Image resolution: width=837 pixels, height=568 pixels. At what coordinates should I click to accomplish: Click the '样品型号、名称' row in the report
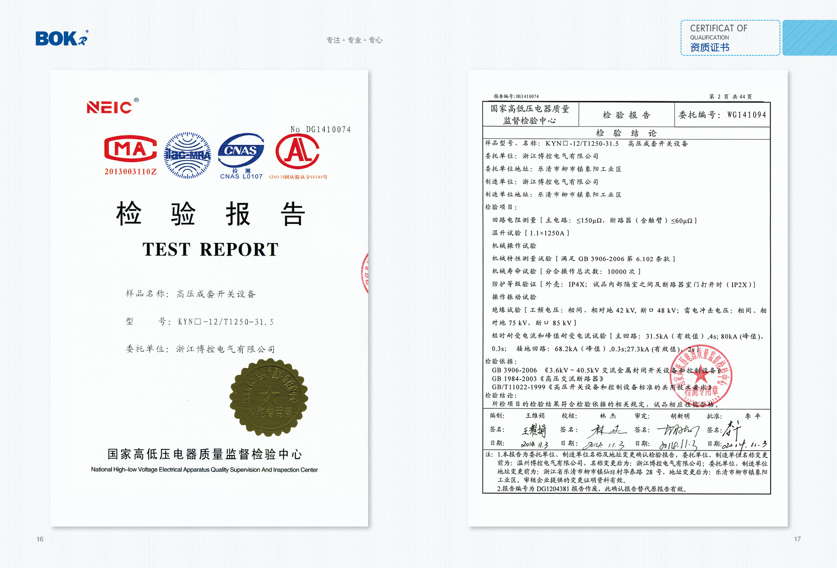587,143
